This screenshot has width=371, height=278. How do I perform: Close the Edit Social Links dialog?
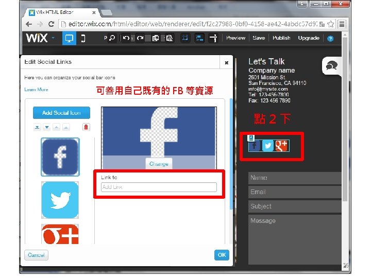[226, 63]
